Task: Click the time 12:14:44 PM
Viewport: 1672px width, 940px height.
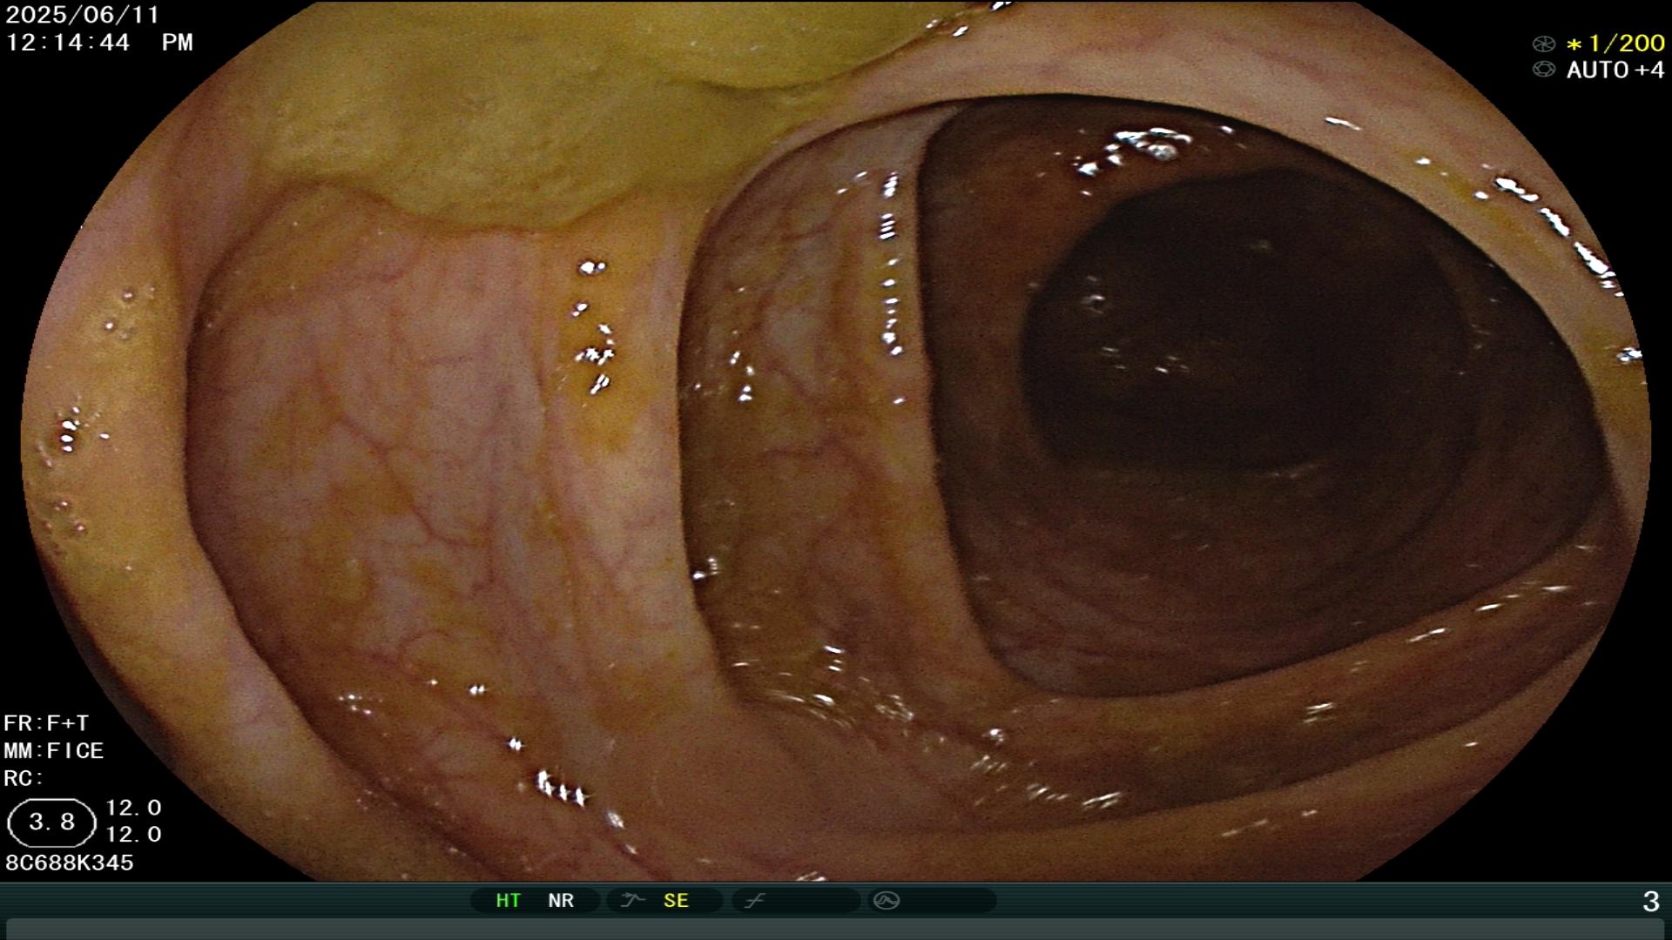Action: coord(99,42)
